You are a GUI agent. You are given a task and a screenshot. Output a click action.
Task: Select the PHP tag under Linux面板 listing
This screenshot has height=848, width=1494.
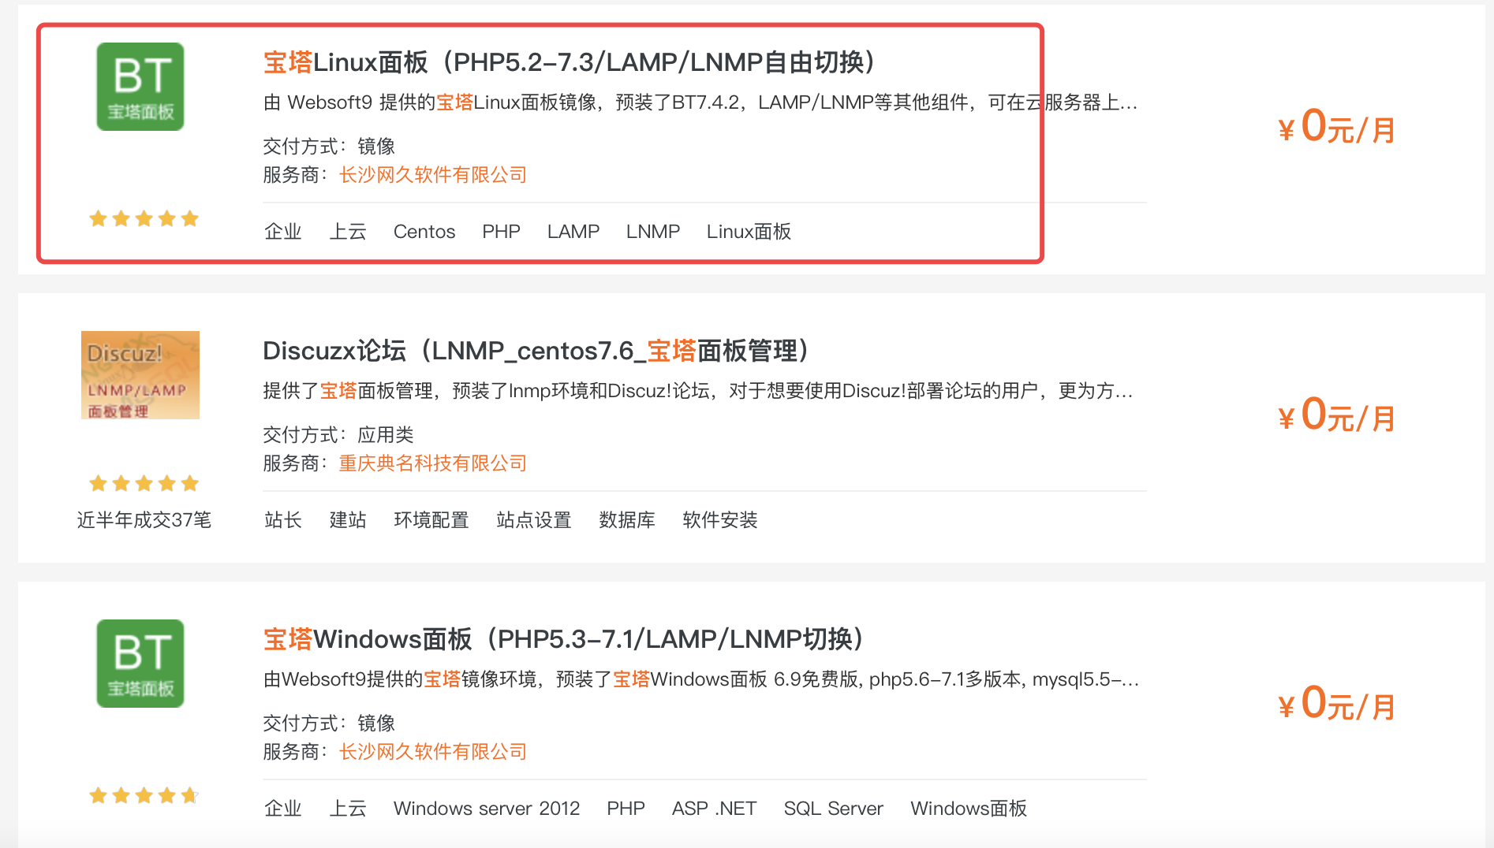(502, 232)
